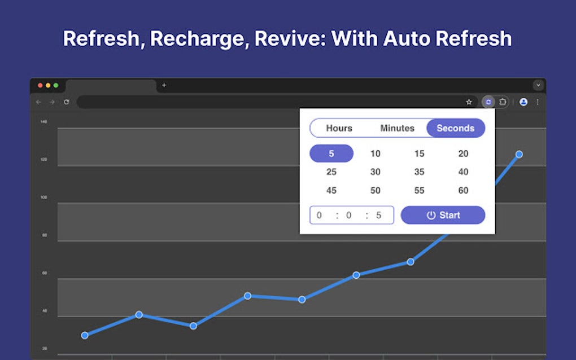Select the 5 second interval preset
This screenshot has width=576, height=360.
331,153
